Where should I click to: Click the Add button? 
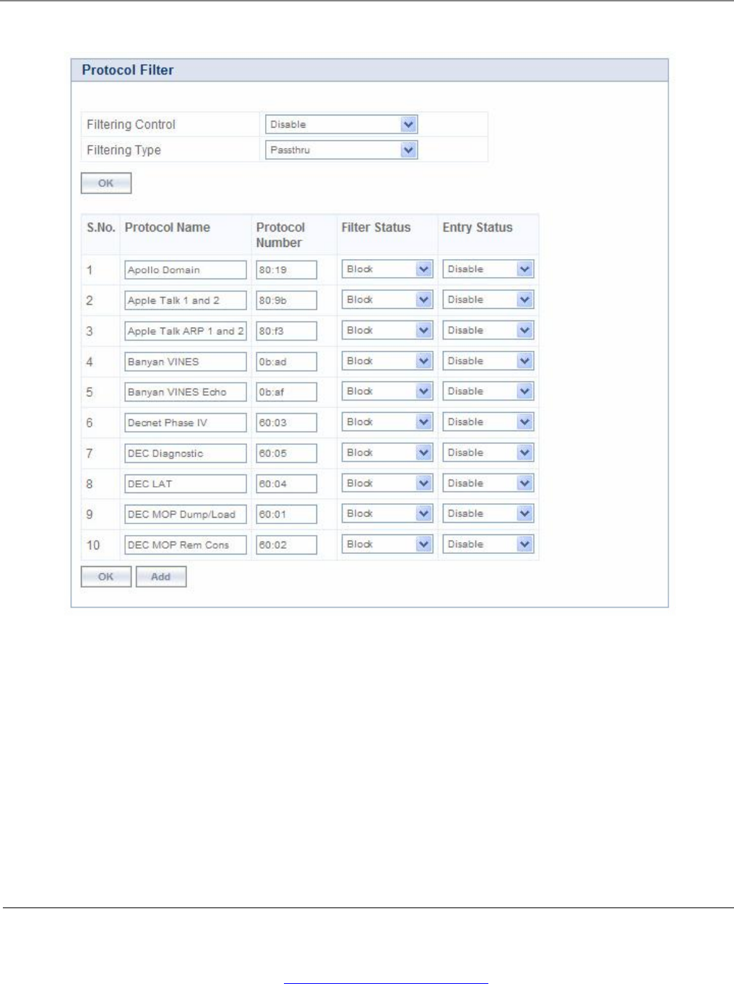[x=161, y=577]
